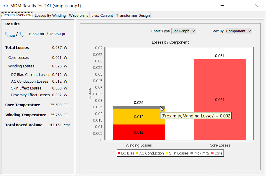Screen dimensions: 266x176
Task: Click the gray Proximity legend swatch
Action: [192, 153]
